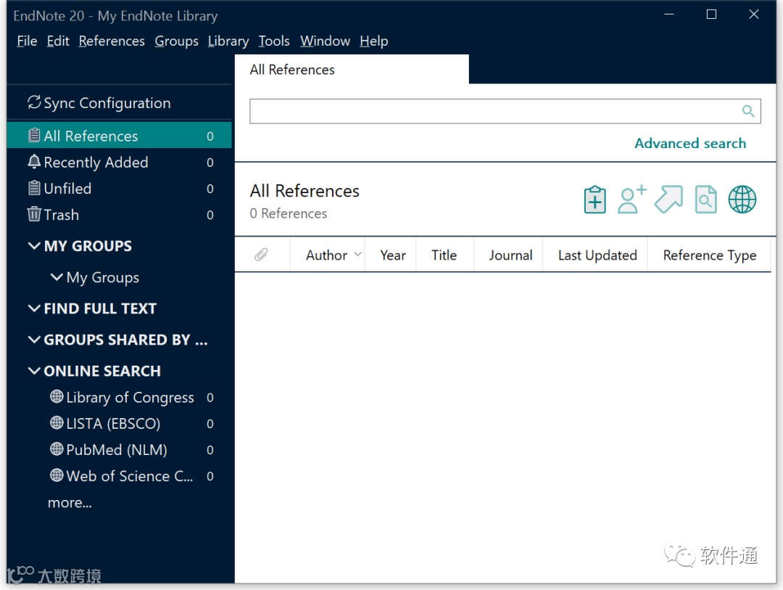Select Library of Congress online search
The width and height of the screenshot is (783, 590).
coord(119,397)
